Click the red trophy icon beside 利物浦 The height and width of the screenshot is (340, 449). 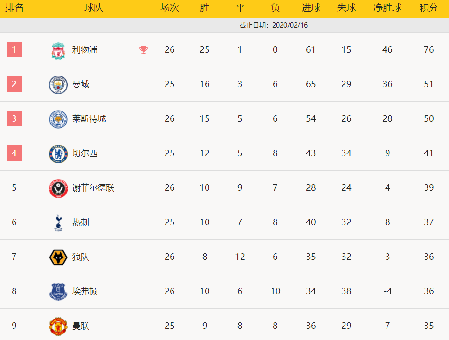click(144, 50)
